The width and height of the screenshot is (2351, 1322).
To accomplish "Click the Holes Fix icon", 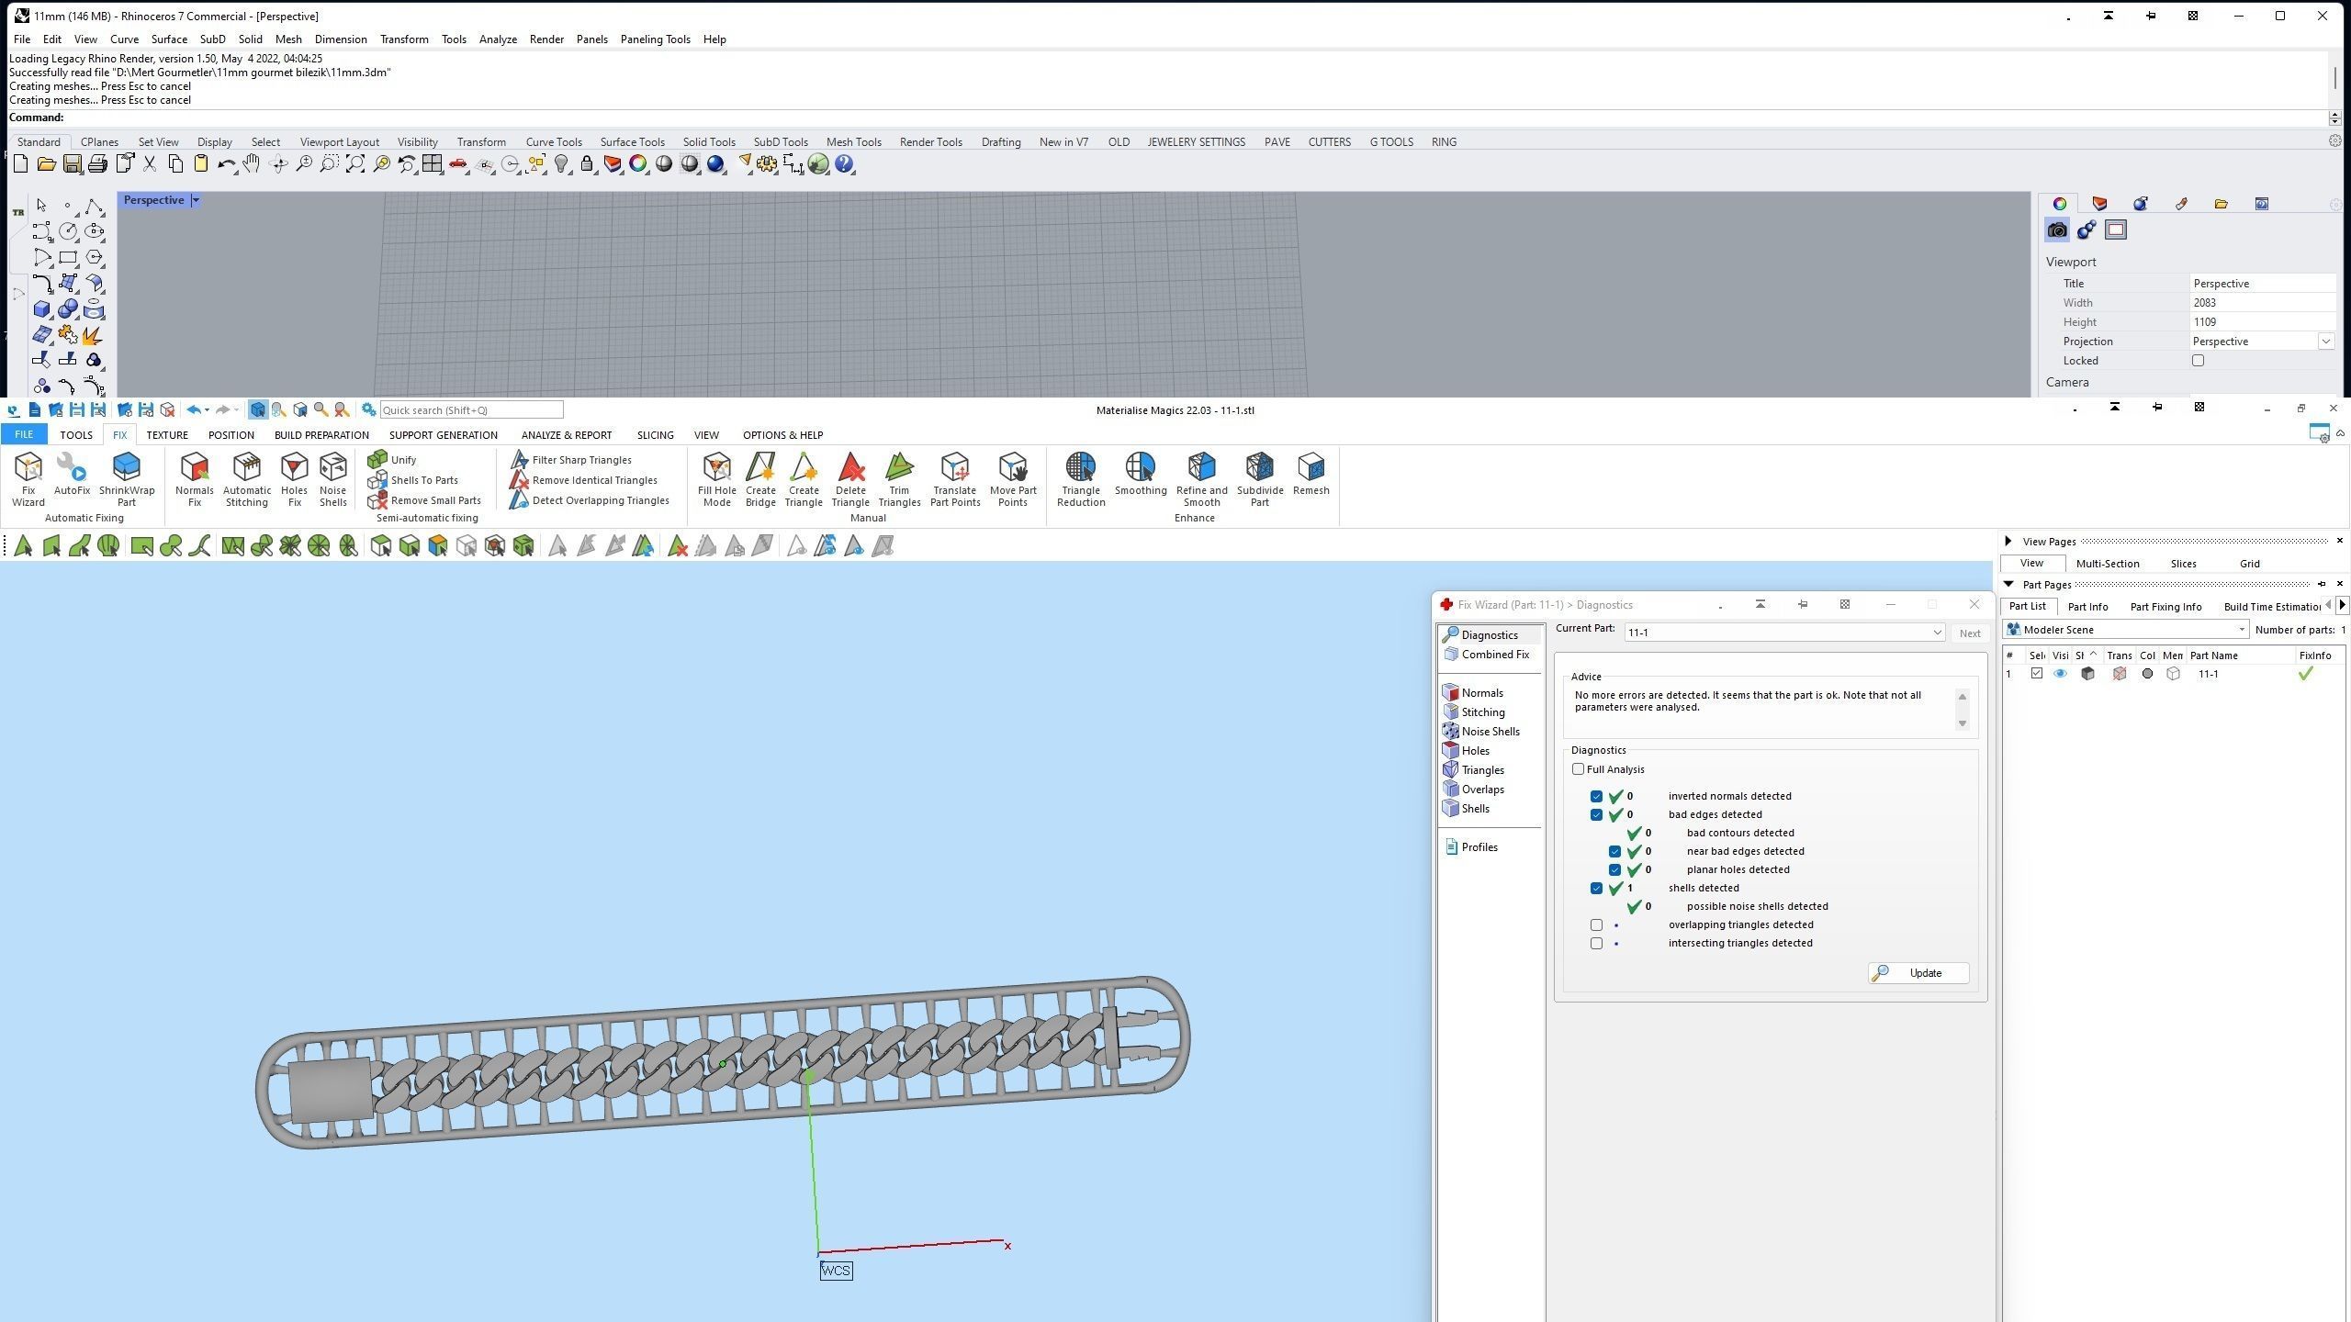I will [294, 477].
